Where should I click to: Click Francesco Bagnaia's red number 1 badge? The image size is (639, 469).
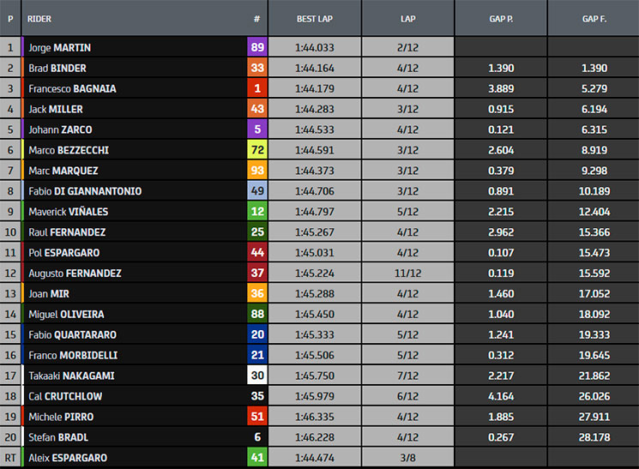click(x=256, y=89)
